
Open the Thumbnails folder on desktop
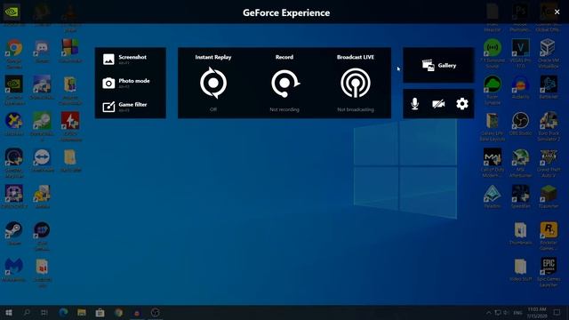[520, 233]
